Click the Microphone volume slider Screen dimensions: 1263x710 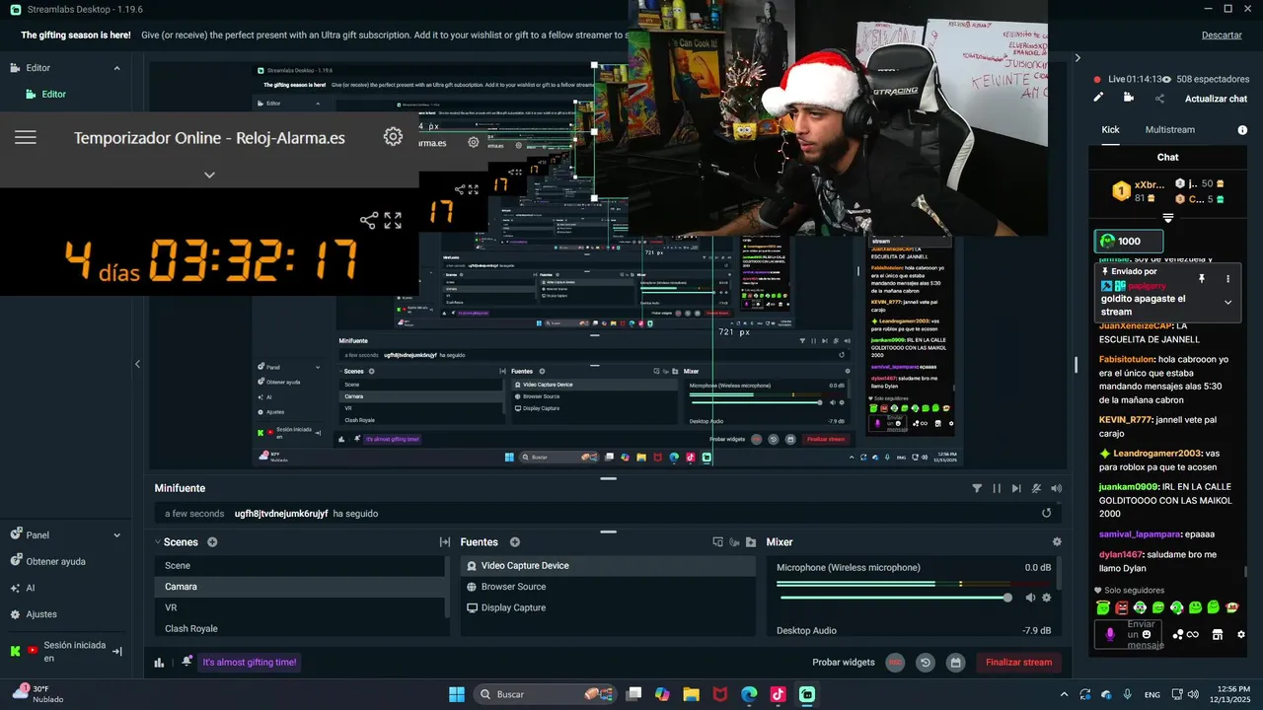pos(894,598)
